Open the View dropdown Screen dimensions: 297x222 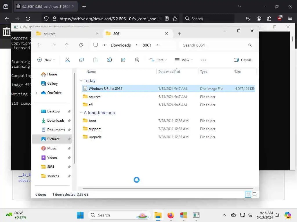[184, 60]
